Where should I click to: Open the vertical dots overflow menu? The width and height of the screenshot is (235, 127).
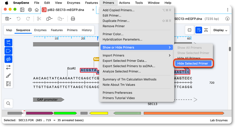pos(228,10)
